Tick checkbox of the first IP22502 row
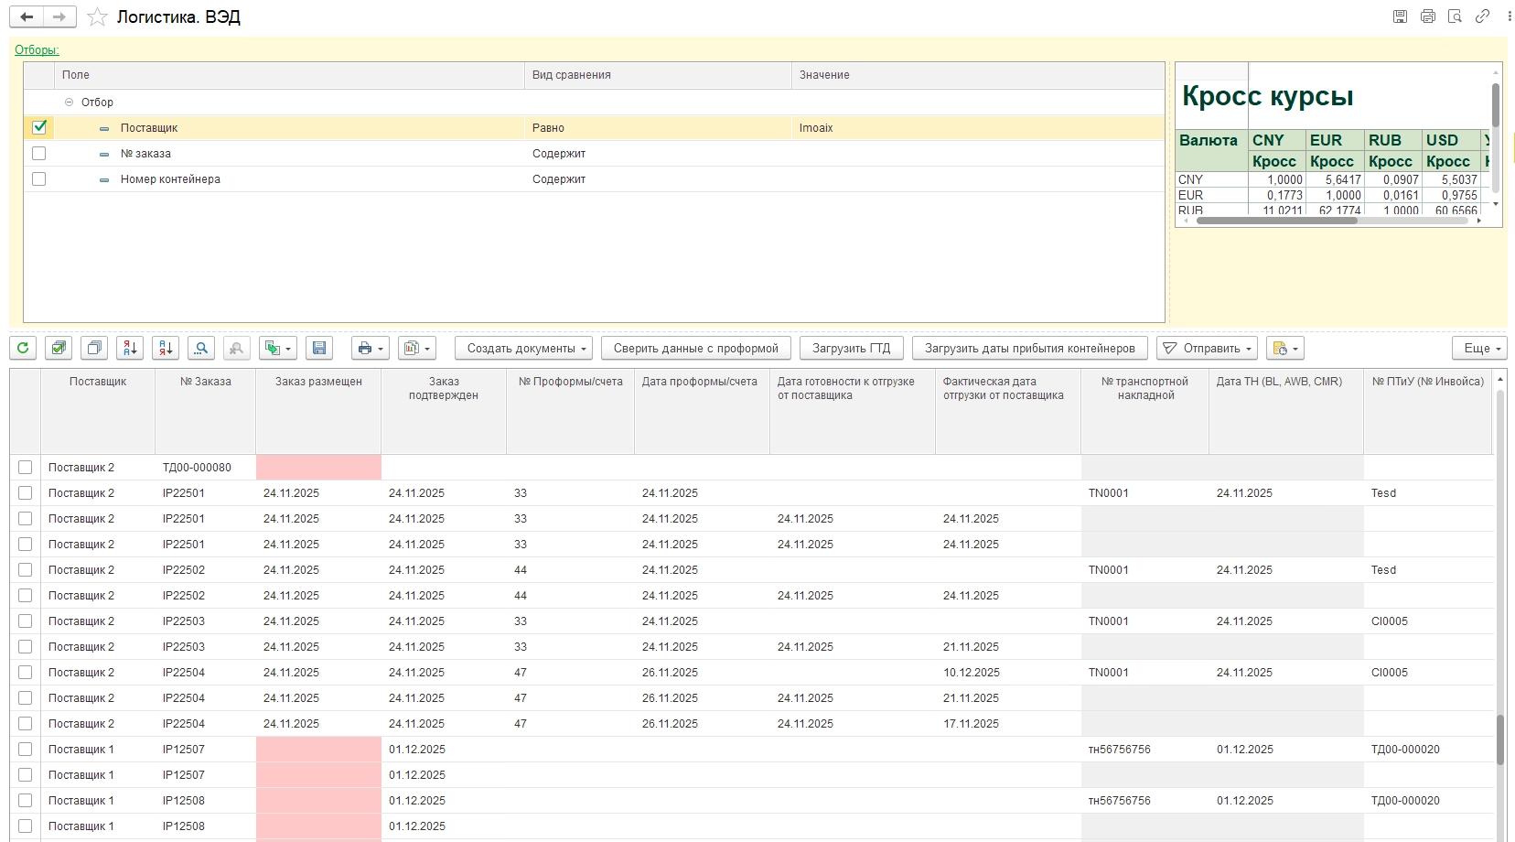 point(26,569)
